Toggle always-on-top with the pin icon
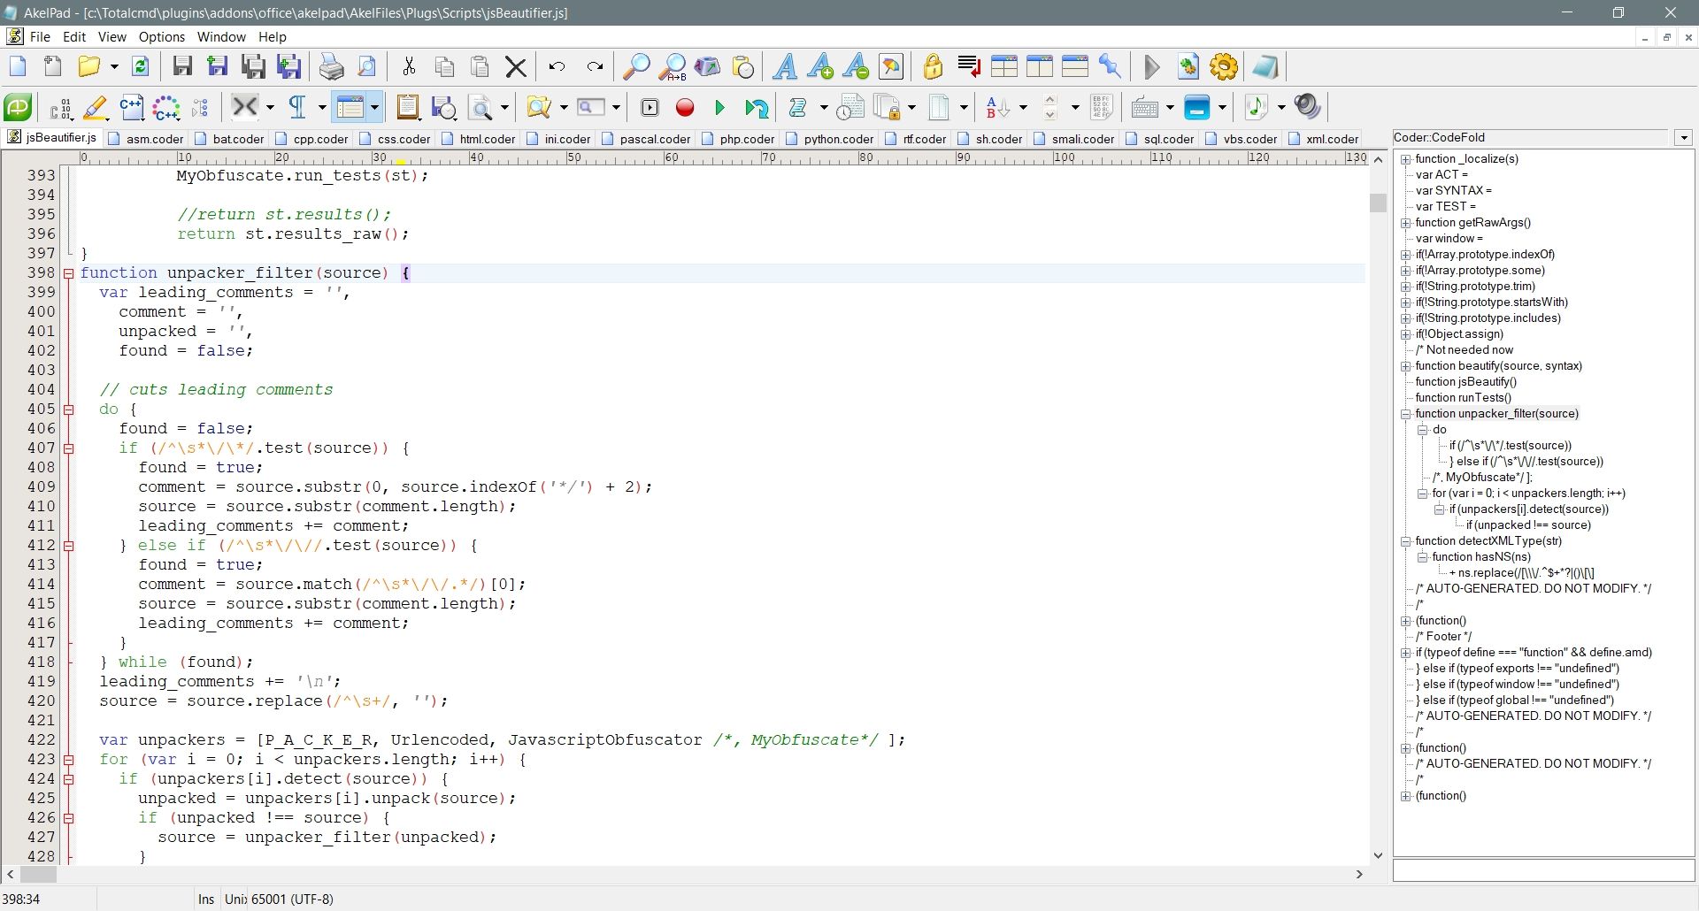This screenshot has height=911, width=1699. click(x=1110, y=66)
